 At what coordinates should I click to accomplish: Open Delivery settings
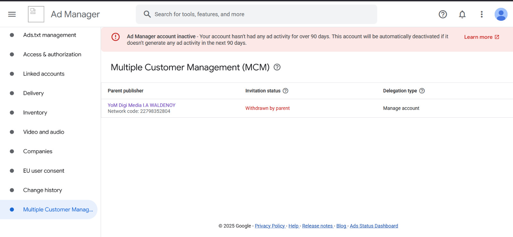pos(33,93)
